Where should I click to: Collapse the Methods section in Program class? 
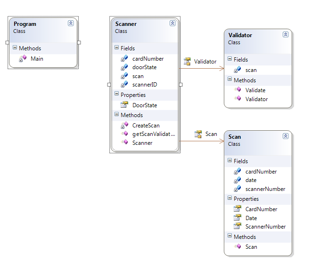pos(15,47)
